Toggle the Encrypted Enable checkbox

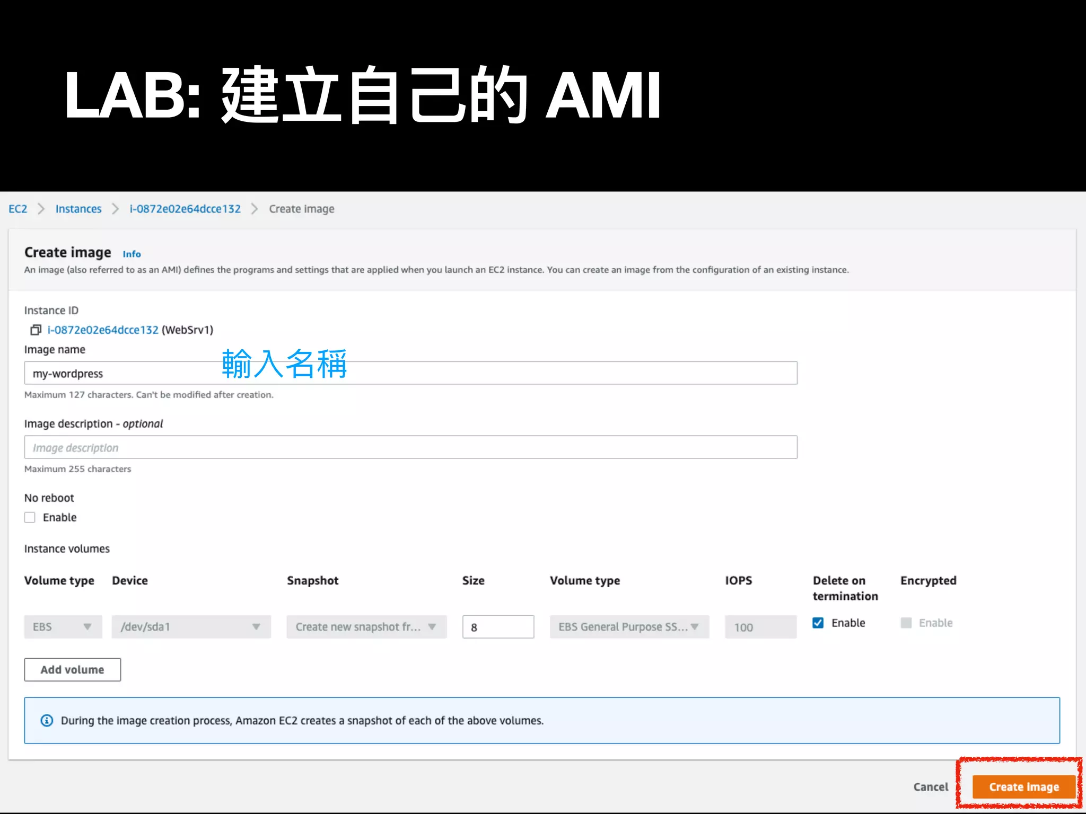click(906, 623)
